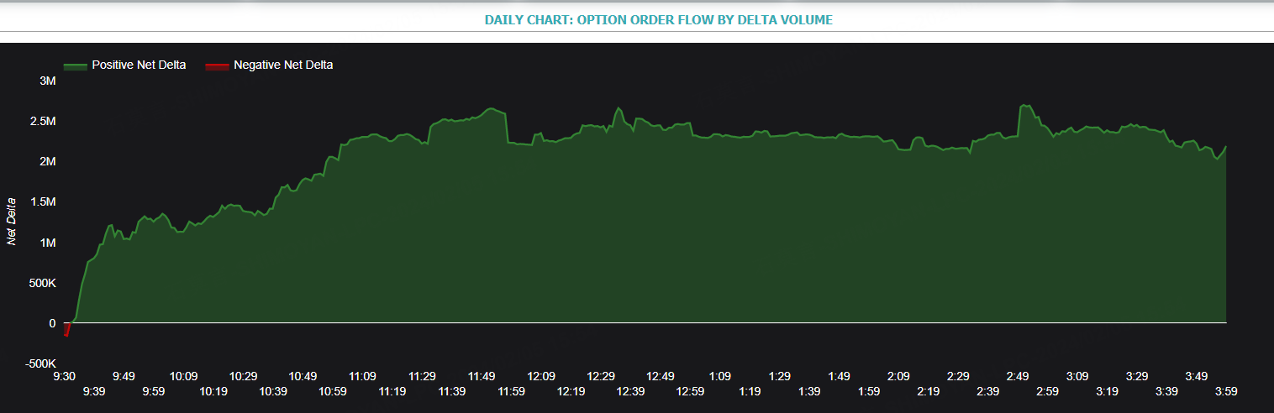The height and width of the screenshot is (413, 1274).
Task: Click the 2.5M y-axis label
Action: [42, 121]
